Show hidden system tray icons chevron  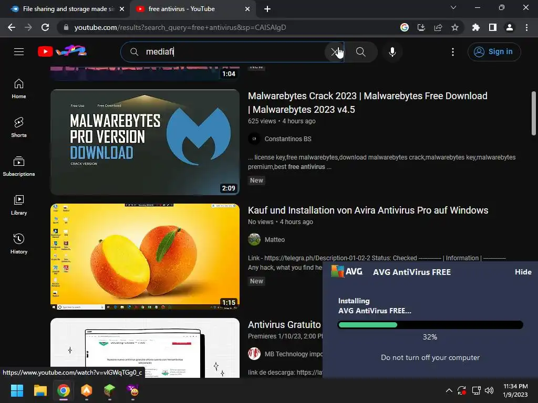pos(449,390)
